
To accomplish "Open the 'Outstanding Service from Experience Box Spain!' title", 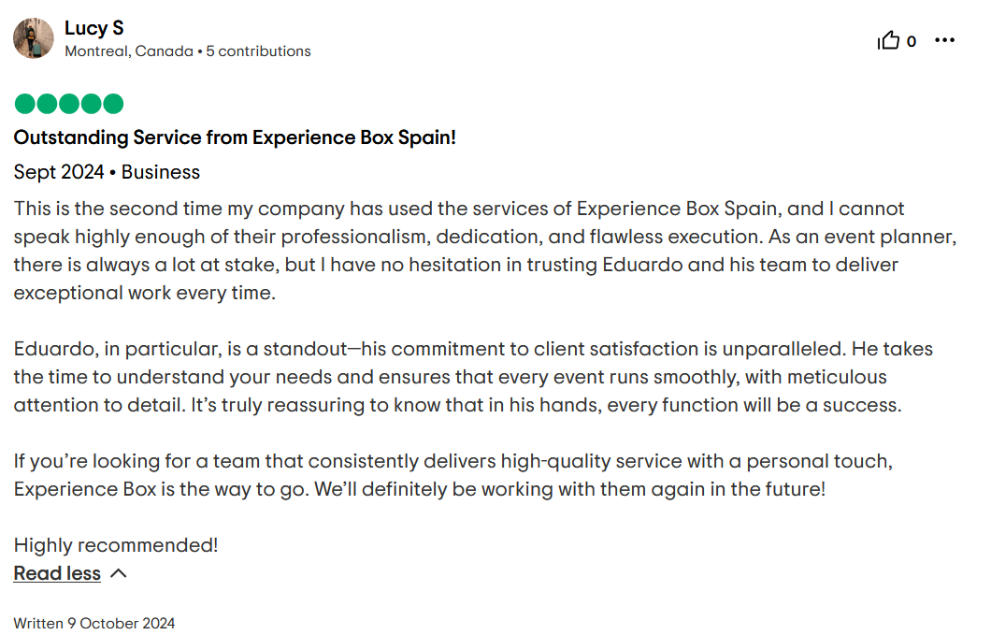I will pyautogui.click(x=235, y=137).
